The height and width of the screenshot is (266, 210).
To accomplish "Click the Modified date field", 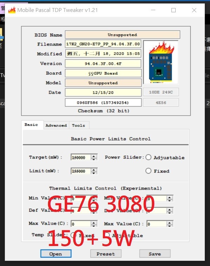I will click(103, 54).
